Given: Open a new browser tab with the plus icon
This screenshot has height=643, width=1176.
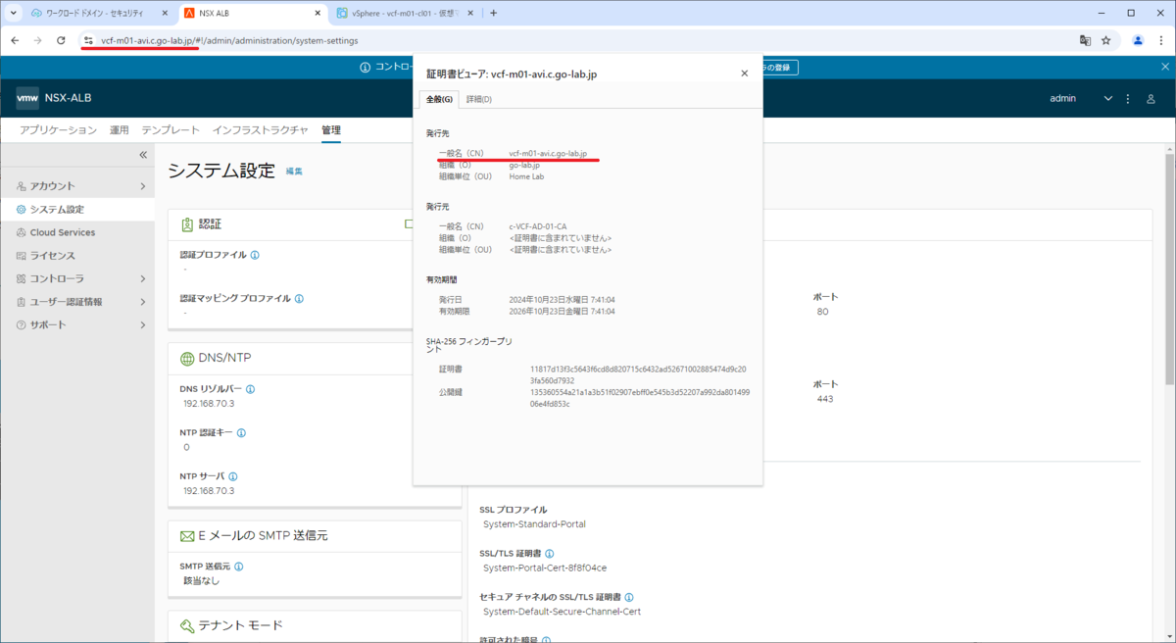Looking at the screenshot, I should (493, 13).
